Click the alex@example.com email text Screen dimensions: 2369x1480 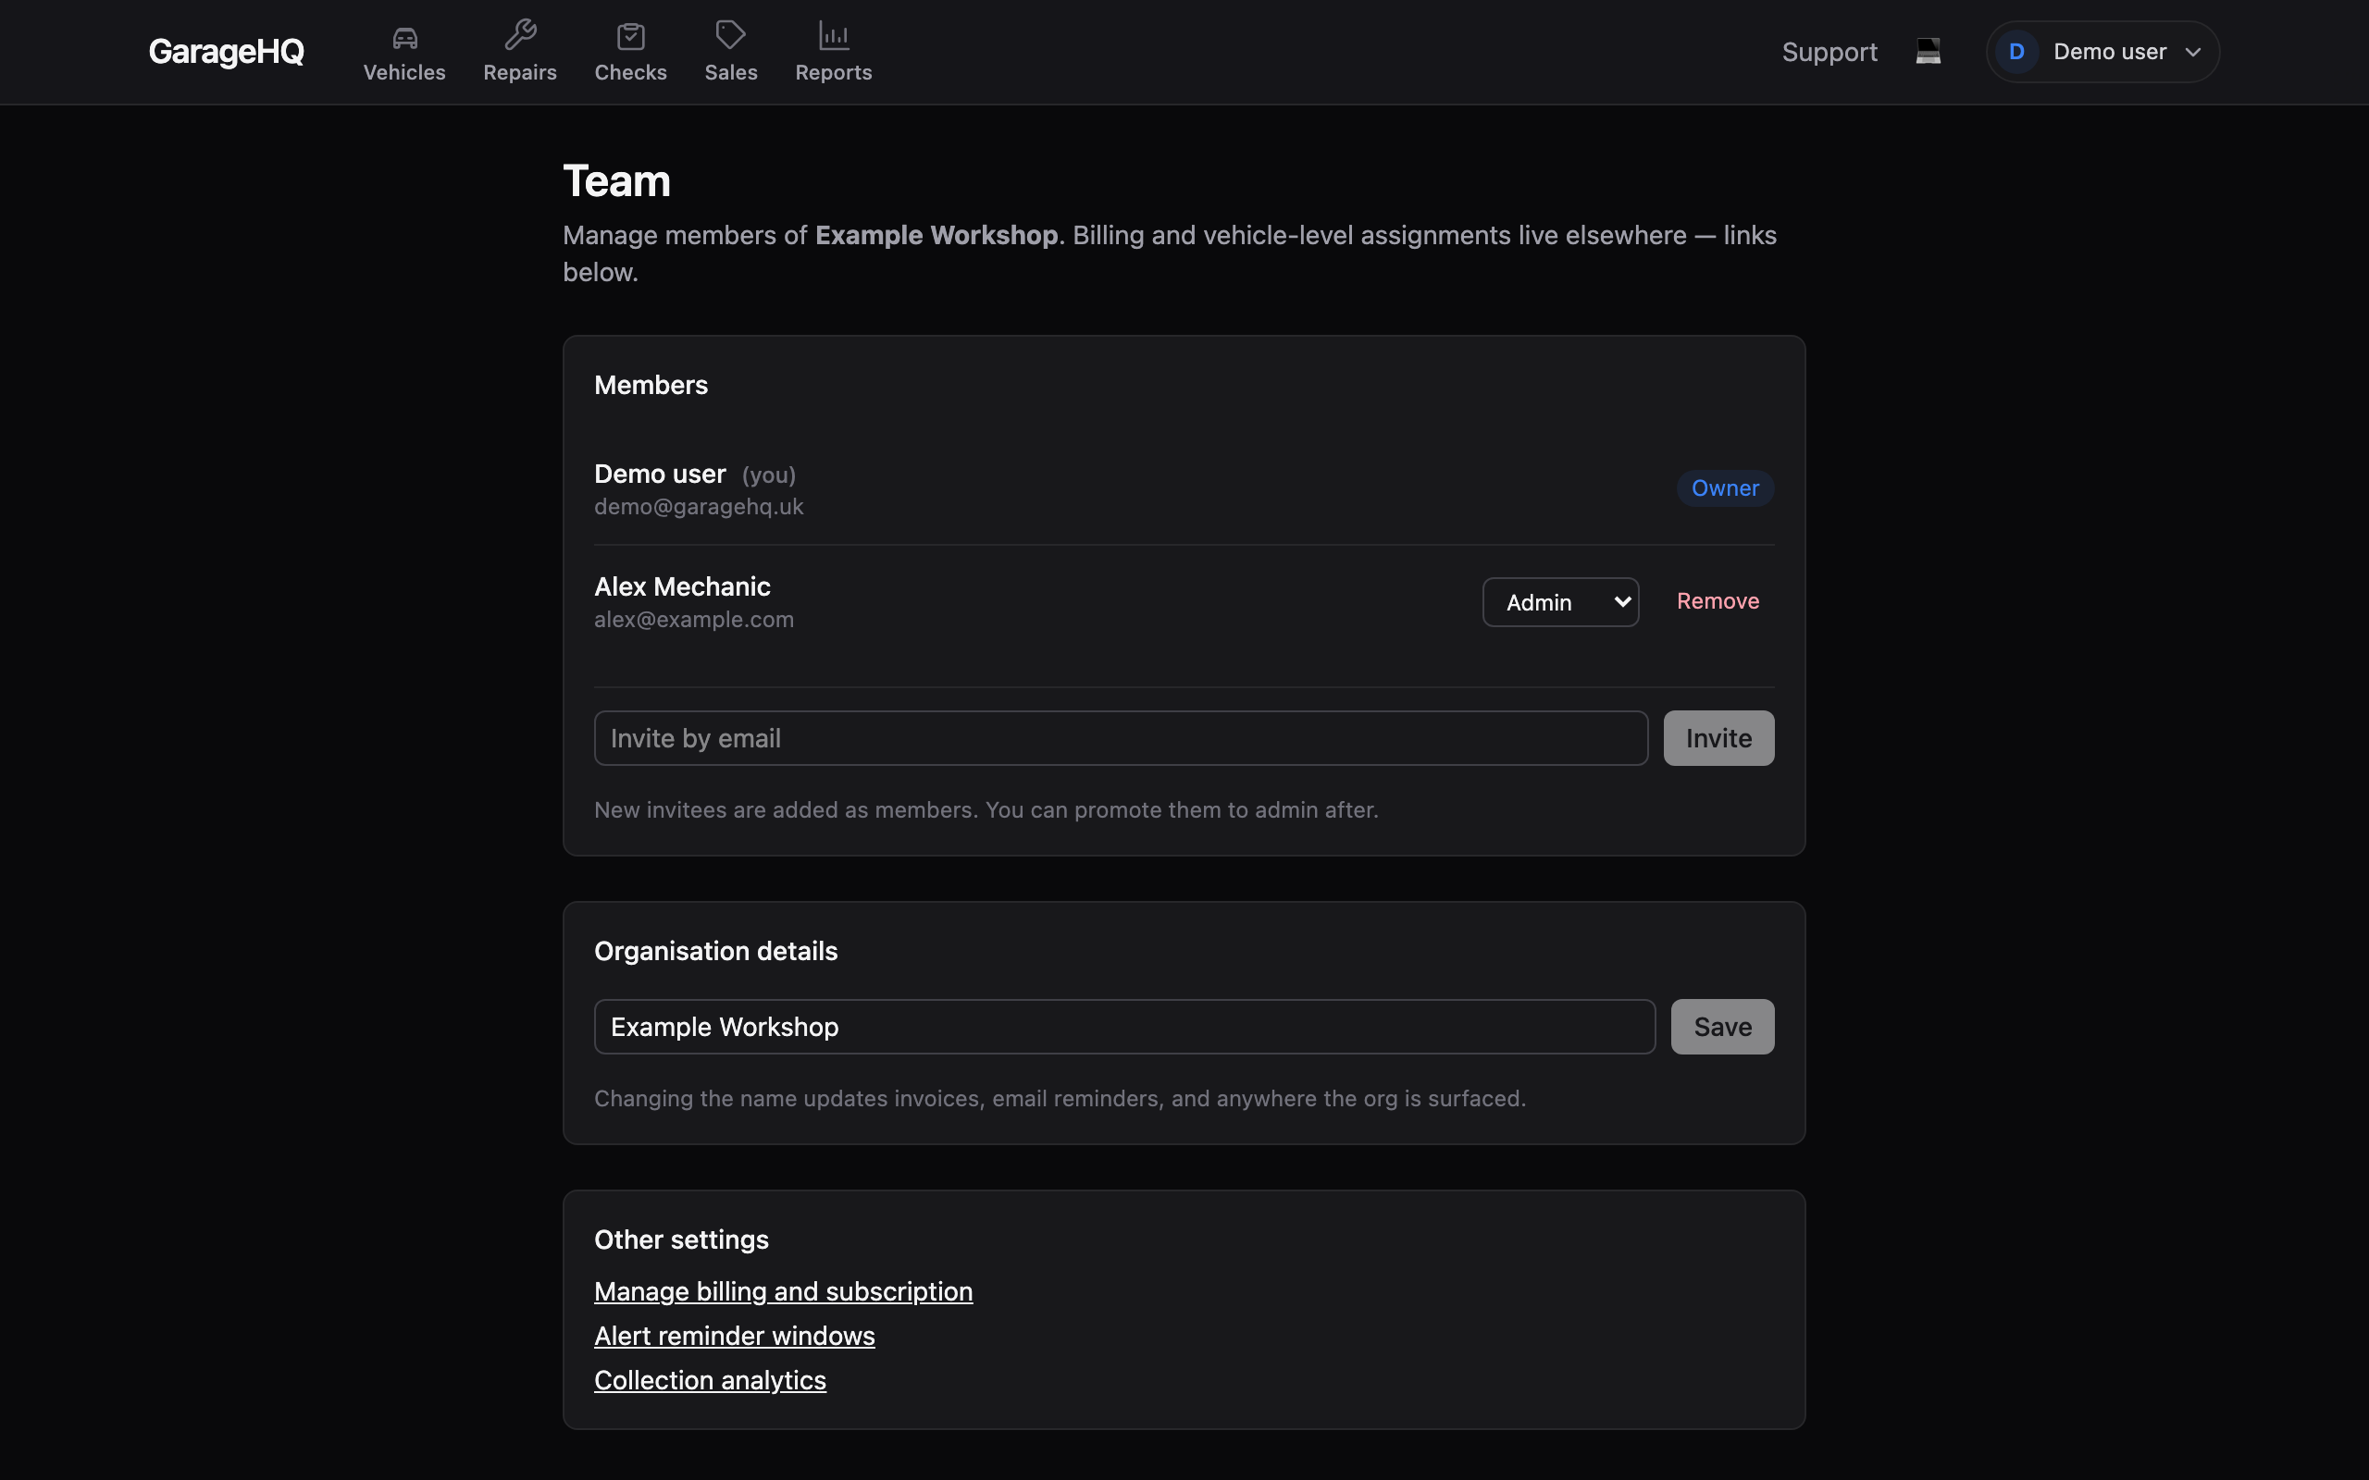[x=694, y=620]
